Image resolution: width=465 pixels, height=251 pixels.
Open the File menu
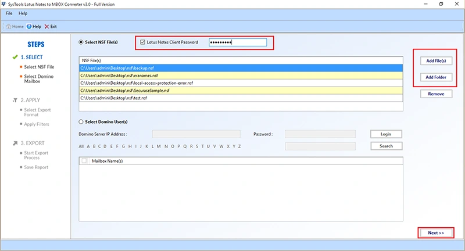pyautogui.click(x=9, y=13)
